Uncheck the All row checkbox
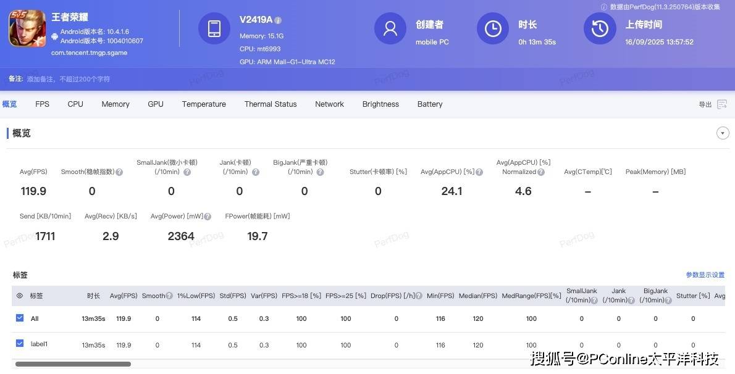The height and width of the screenshot is (374, 735). point(20,318)
